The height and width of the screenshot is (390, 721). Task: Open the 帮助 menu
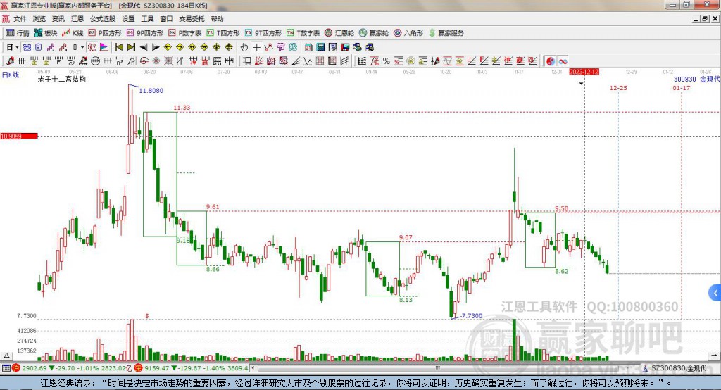click(x=217, y=19)
